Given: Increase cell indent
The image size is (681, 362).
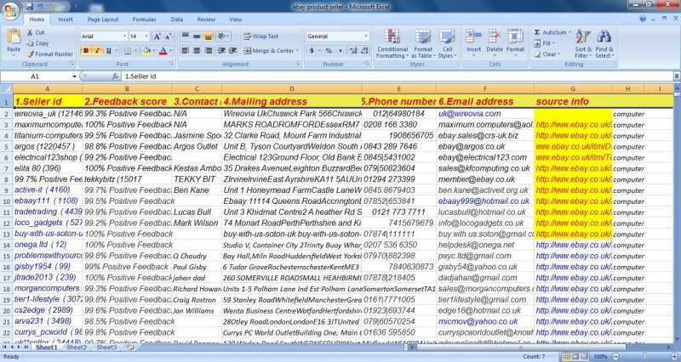Looking at the screenshot, I should point(232,51).
